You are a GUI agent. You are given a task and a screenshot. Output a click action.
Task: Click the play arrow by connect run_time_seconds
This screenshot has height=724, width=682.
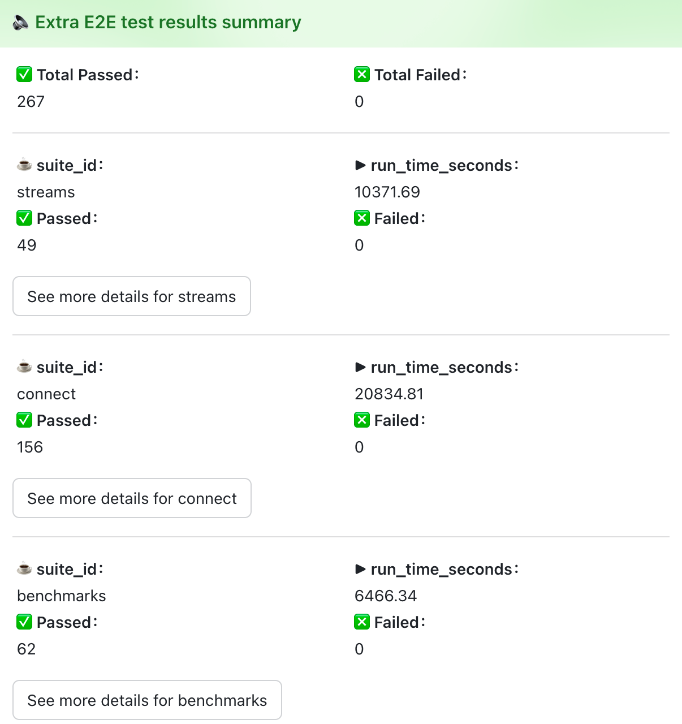click(360, 367)
